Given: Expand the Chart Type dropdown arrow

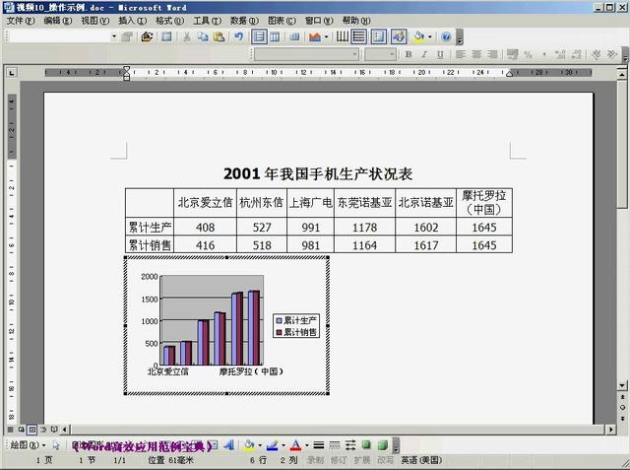Looking at the screenshot, I should pos(326,37).
